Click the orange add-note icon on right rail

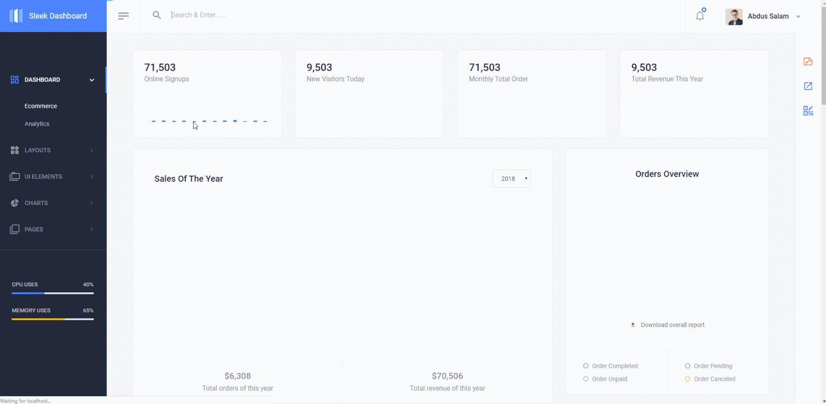[808, 61]
